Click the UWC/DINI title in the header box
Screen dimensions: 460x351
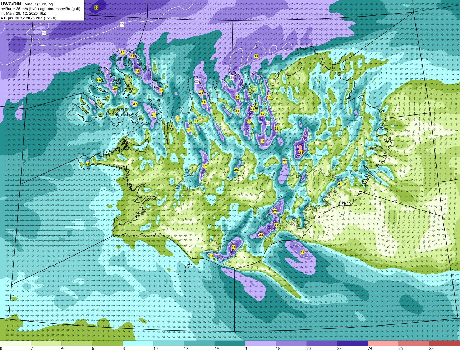pos(12,4)
